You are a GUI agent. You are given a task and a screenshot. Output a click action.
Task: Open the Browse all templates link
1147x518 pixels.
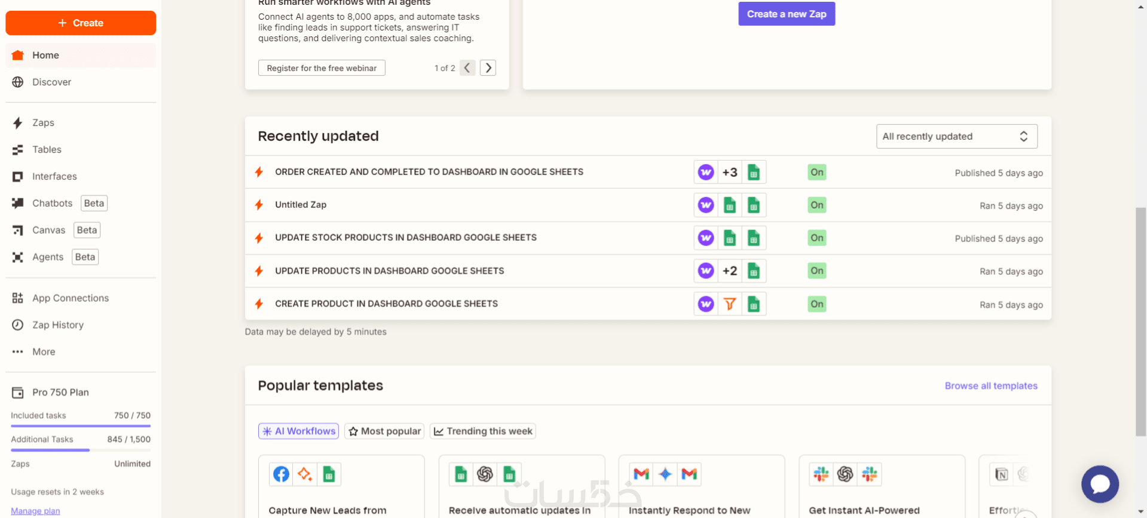pyautogui.click(x=990, y=386)
